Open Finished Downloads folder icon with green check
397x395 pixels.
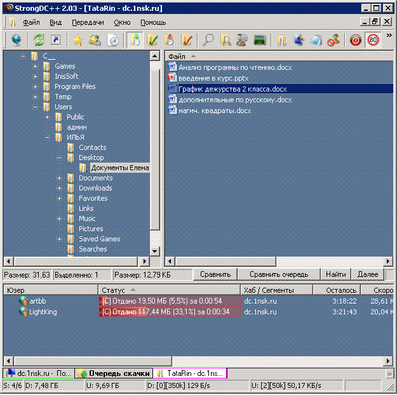click(152, 40)
